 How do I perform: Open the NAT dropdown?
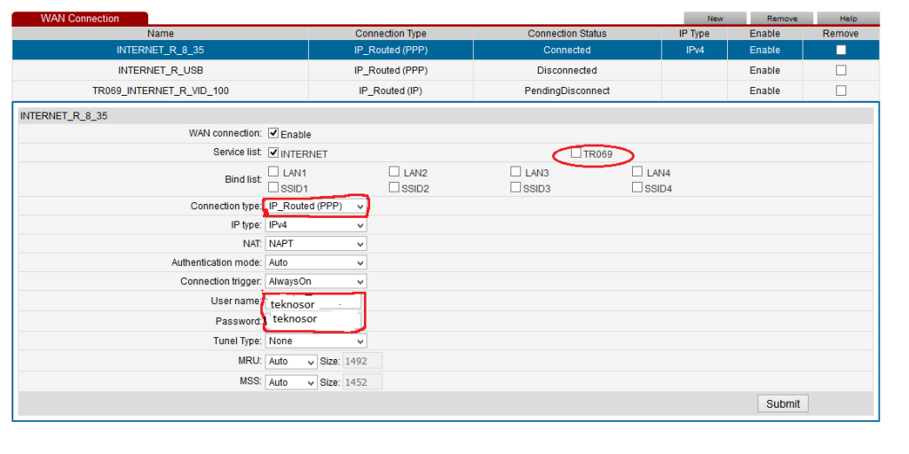(315, 243)
